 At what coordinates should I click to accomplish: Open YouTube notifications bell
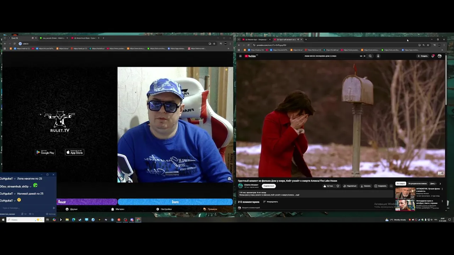(x=433, y=56)
